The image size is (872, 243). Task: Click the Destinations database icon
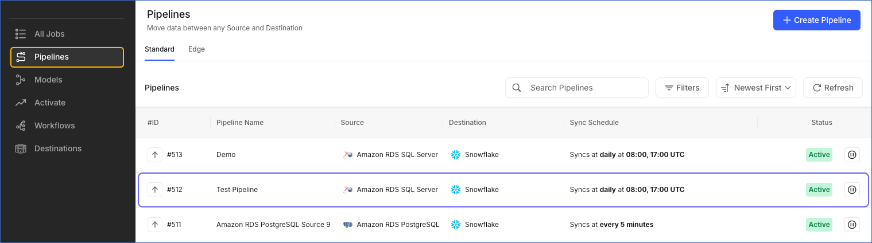pyautogui.click(x=21, y=148)
